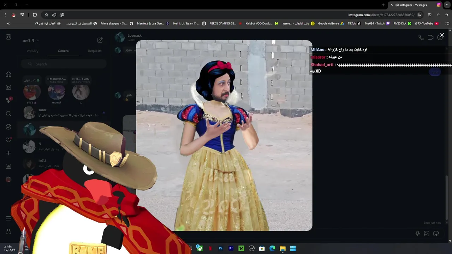Open the browser three-dot menu
The image size is (452, 254).
pyautogui.click(x=5, y=15)
